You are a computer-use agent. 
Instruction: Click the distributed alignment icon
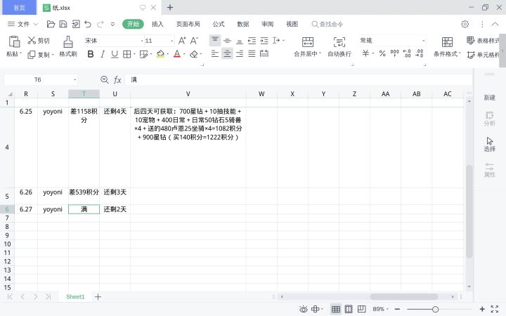coord(264,54)
